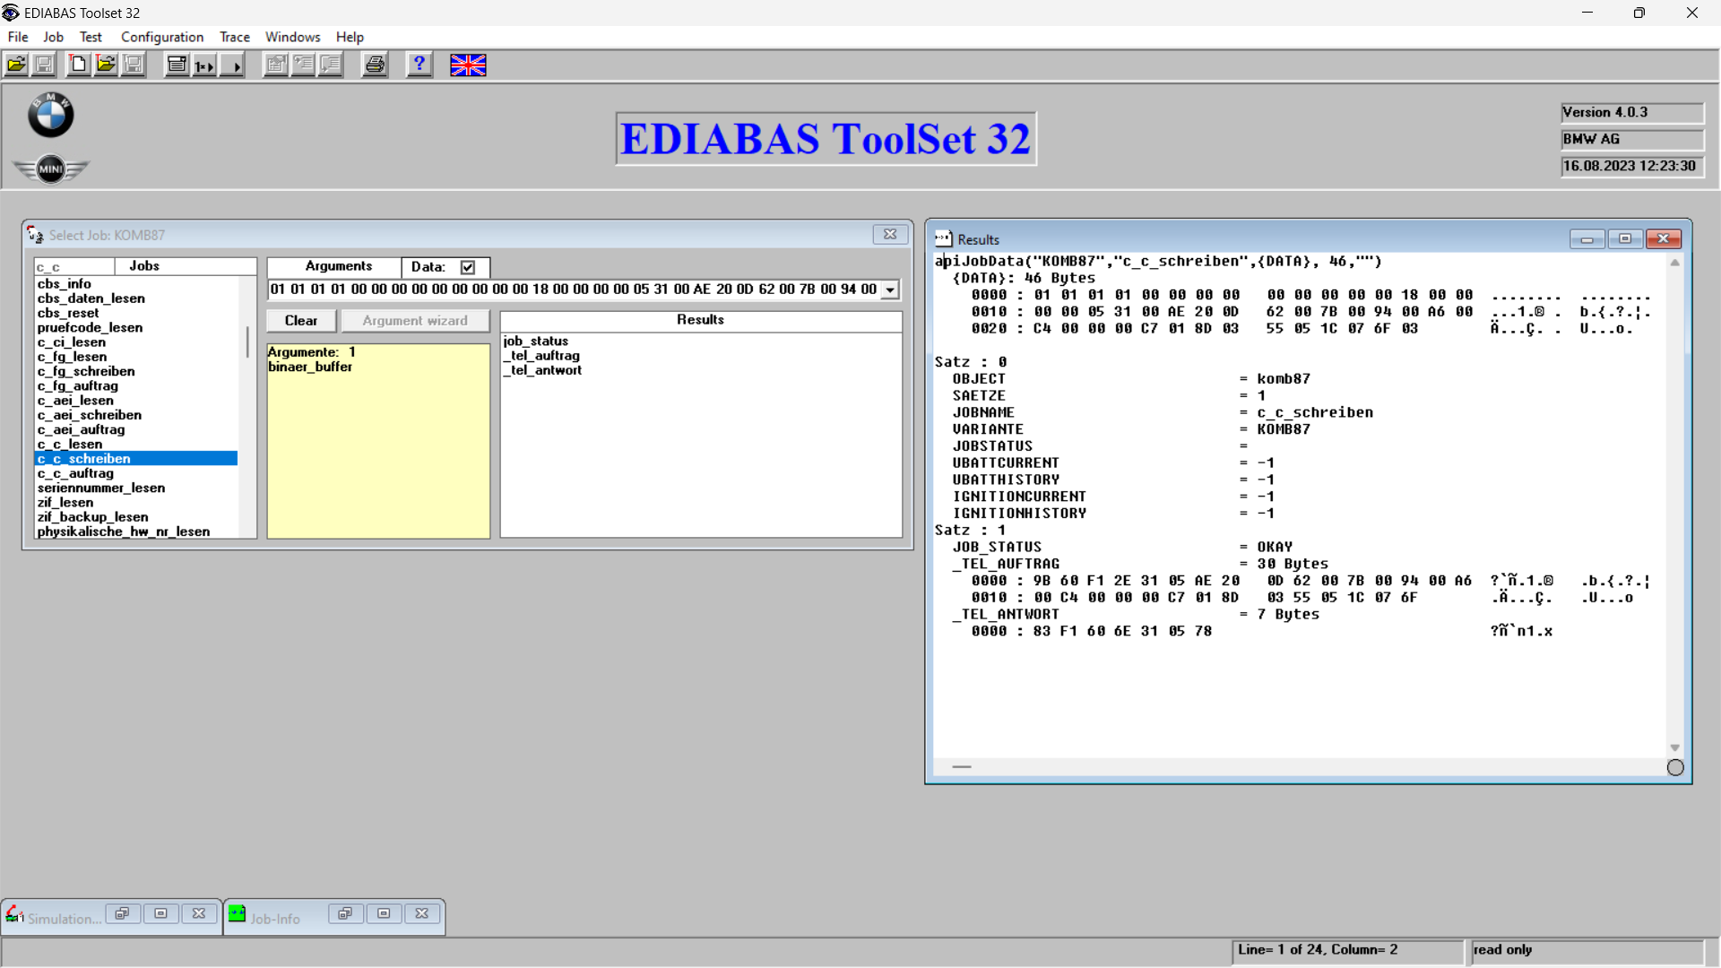The image size is (1721, 968).
Task: Select job zif_backup_lesen
Action: click(93, 517)
